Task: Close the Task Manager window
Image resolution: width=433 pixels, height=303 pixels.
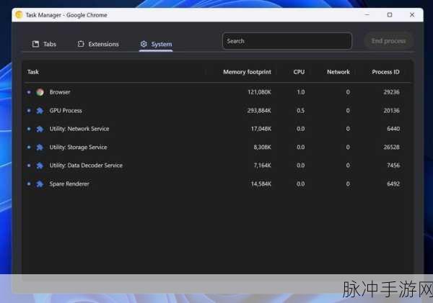Action: (x=412, y=15)
